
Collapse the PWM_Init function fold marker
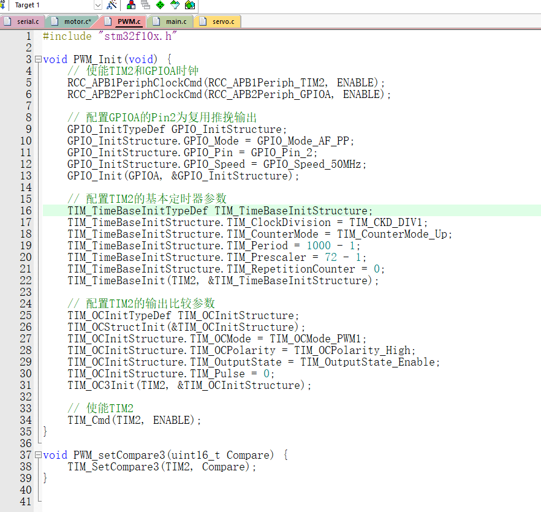[x=39, y=59]
